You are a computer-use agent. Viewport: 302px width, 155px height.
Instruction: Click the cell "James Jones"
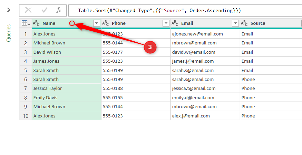(67, 61)
